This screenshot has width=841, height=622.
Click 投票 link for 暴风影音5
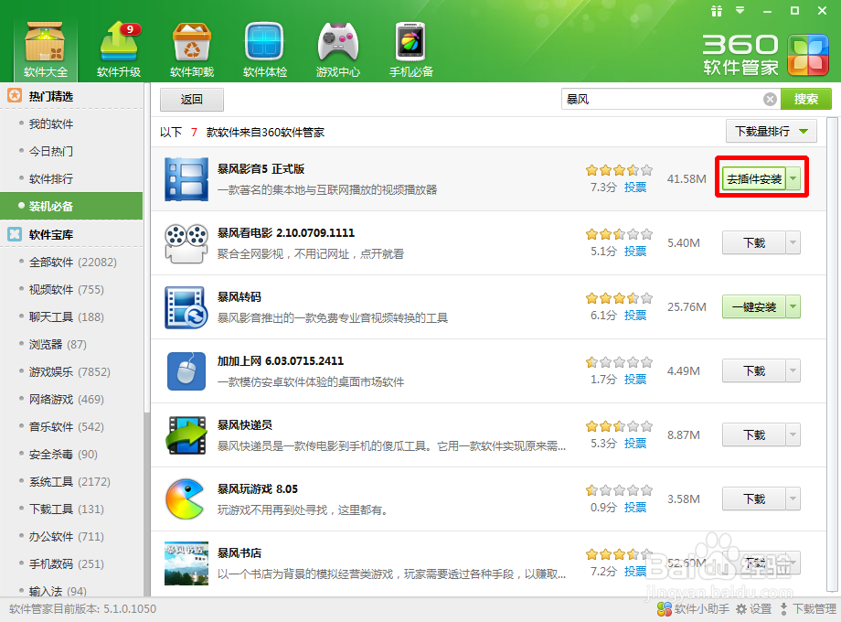point(635,188)
